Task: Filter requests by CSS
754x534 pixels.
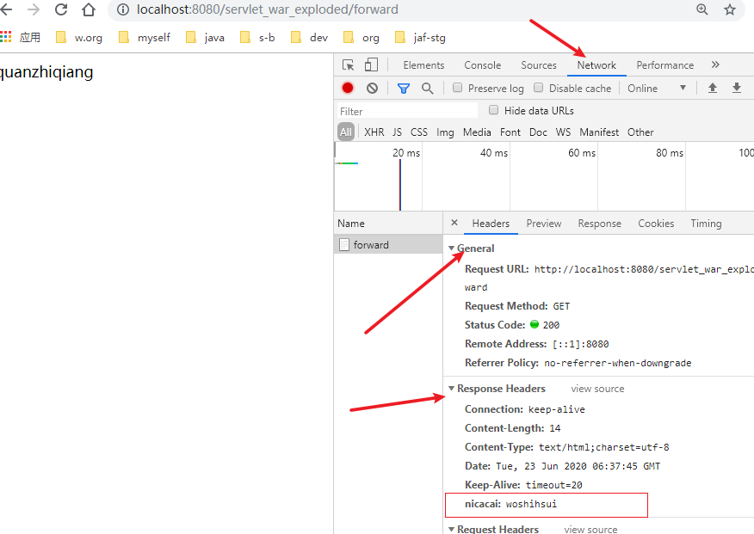Action: (x=419, y=132)
